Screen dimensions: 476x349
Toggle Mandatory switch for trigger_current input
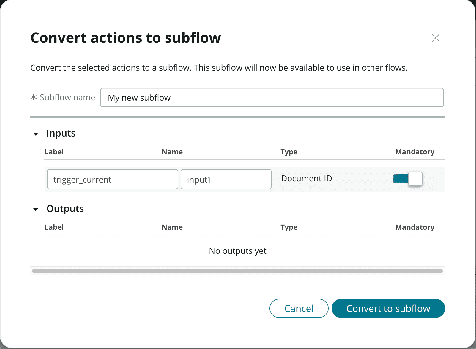pyautogui.click(x=408, y=179)
